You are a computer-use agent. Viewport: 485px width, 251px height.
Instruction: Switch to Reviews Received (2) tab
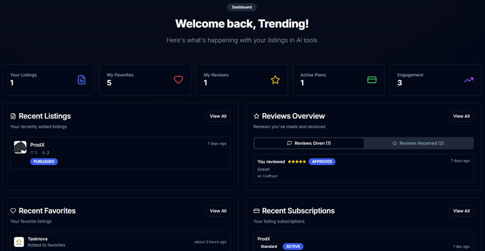pyautogui.click(x=418, y=143)
